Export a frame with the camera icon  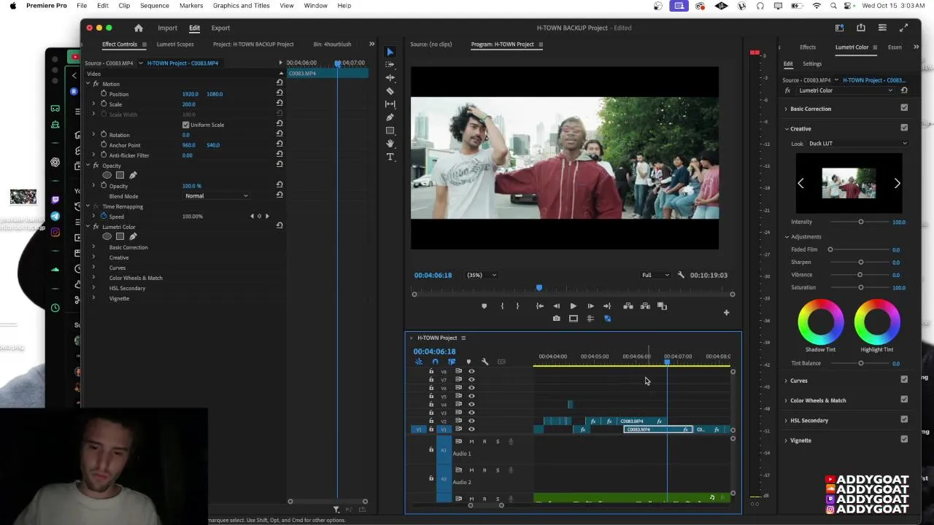point(556,319)
